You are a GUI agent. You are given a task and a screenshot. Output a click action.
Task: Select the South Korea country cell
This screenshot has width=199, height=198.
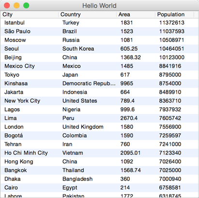[x=78, y=49]
